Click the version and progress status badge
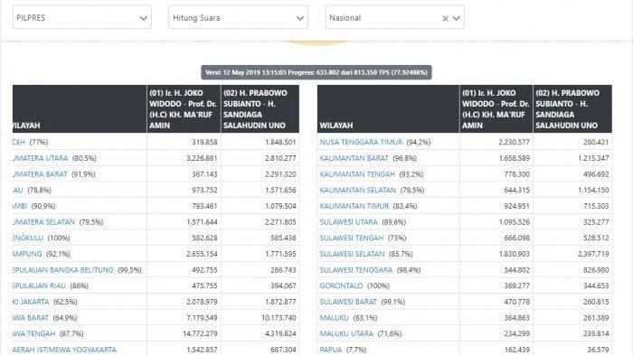This screenshot has height=355, width=633. click(x=316, y=72)
